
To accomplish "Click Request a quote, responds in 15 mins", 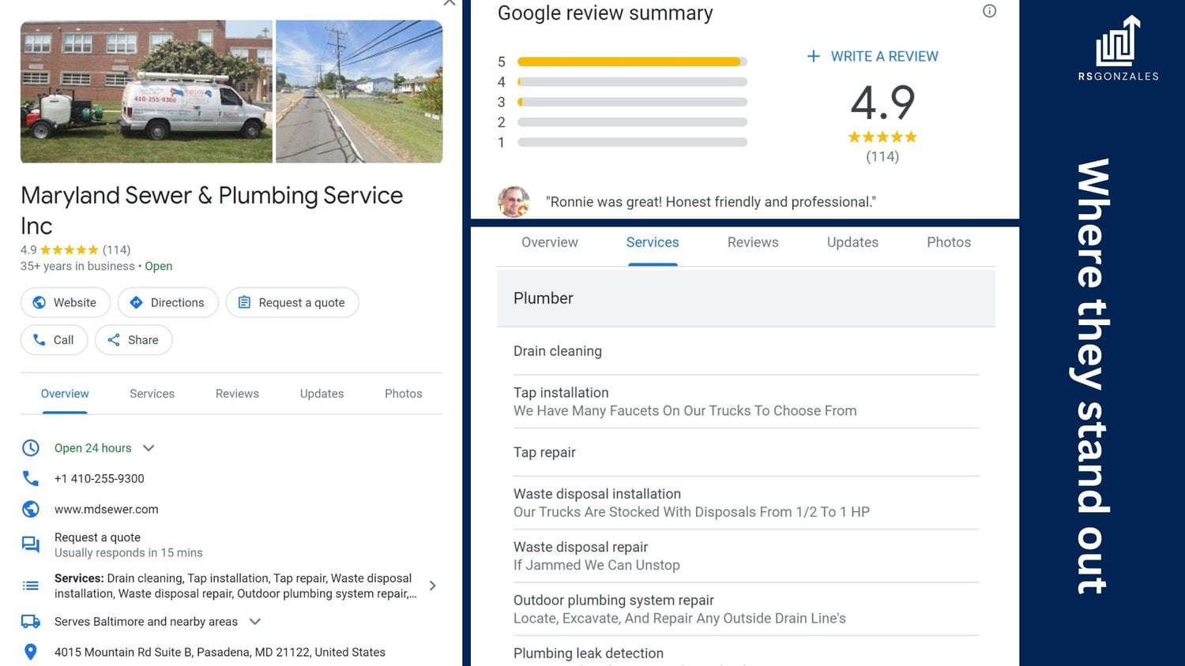I will 129,544.
